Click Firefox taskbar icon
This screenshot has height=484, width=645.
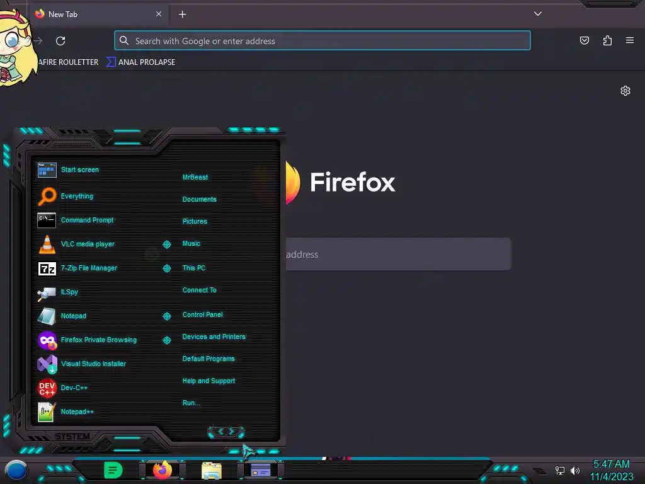pos(163,470)
